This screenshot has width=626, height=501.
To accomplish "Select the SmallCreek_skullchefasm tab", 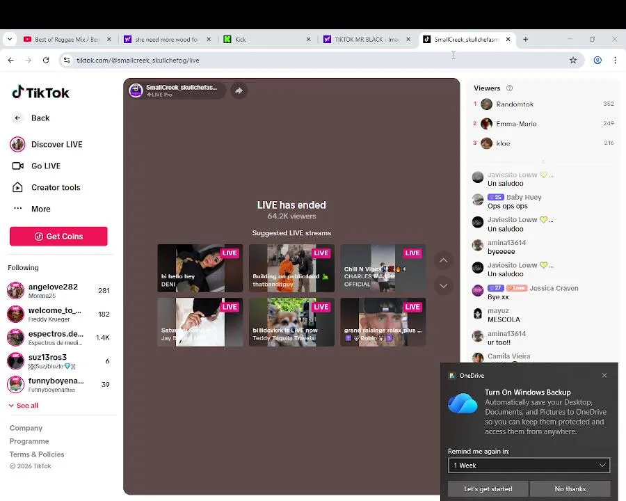I will (x=466, y=39).
